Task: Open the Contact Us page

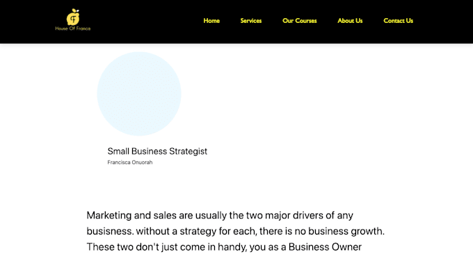Action: coord(398,21)
